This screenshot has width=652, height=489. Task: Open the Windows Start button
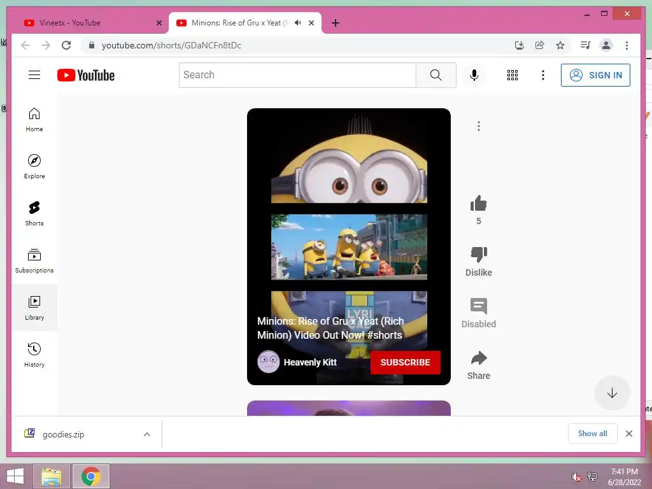15,476
